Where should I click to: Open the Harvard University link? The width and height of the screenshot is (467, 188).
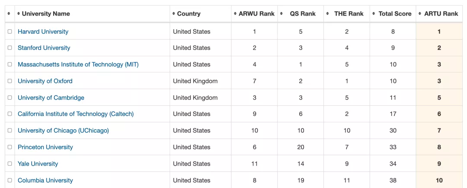[x=43, y=31]
